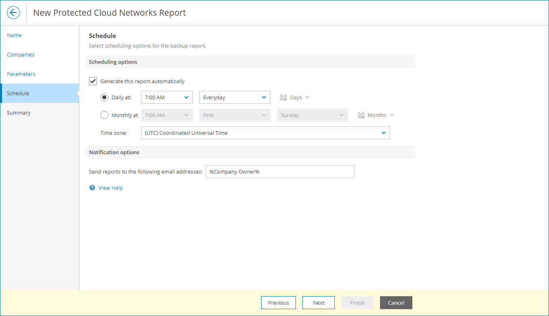Jump to the Summary step
The width and height of the screenshot is (549, 316).
click(19, 113)
